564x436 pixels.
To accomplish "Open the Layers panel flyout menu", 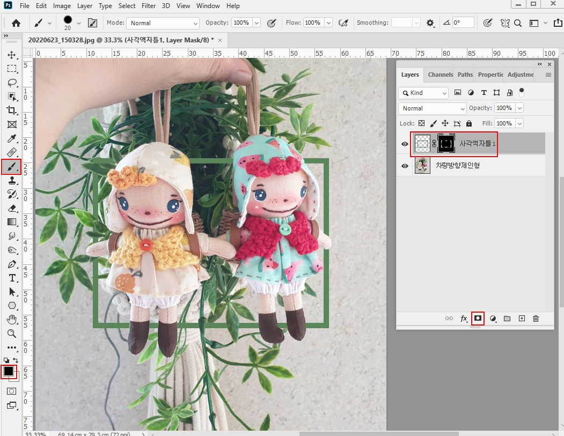I will pyautogui.click(x=548, y=75).
